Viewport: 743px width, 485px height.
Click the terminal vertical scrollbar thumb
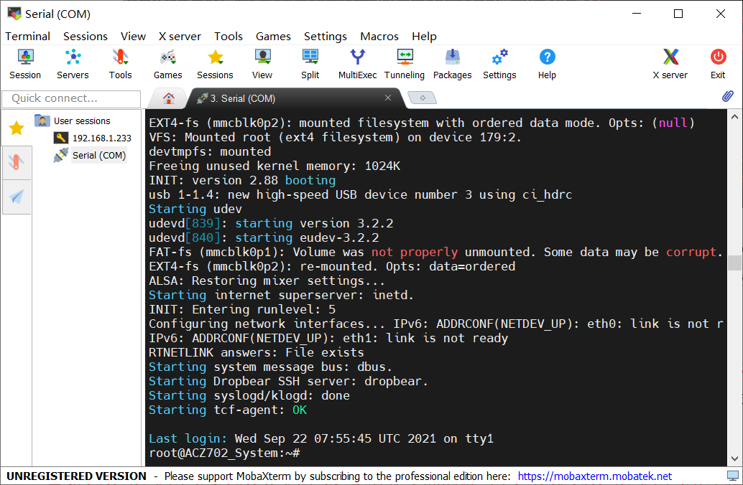[x=734, y=263]
